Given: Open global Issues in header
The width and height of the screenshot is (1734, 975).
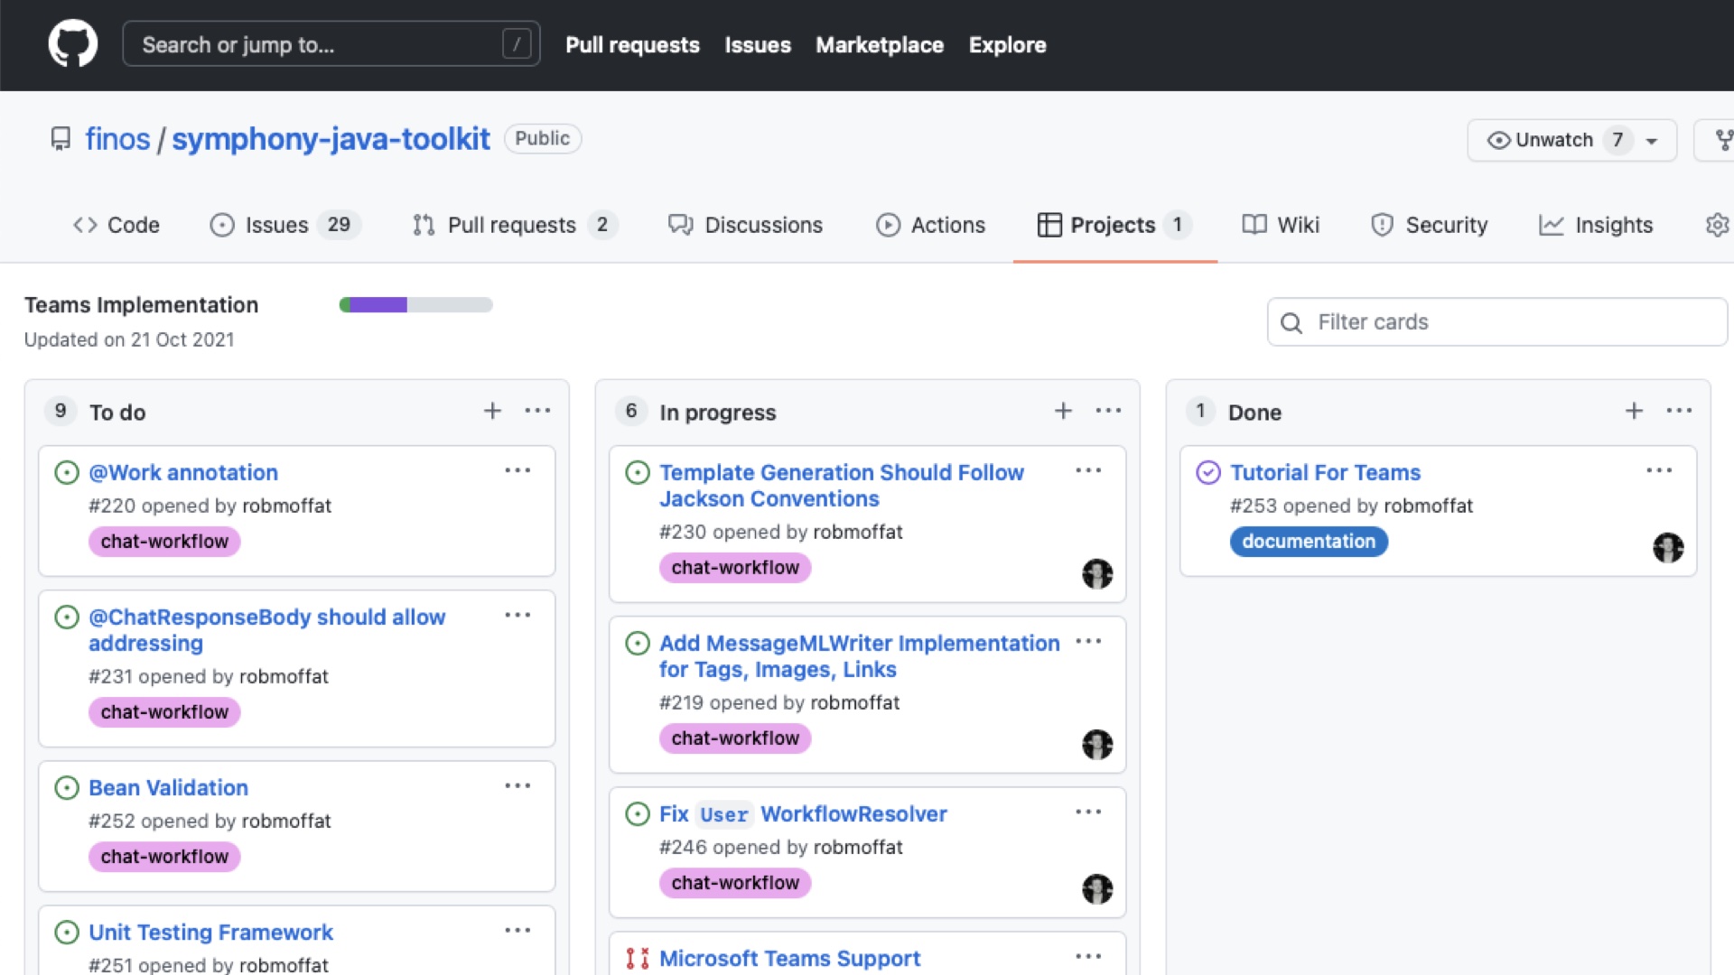Looking at the screenshot, I should (x=758, y=44).
